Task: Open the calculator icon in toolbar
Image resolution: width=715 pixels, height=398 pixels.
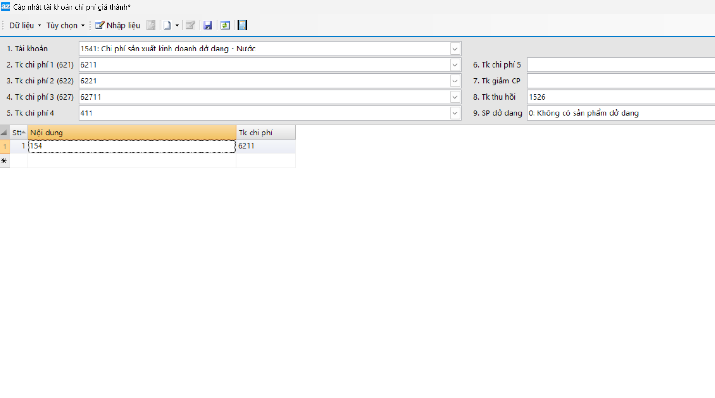Action: [242, 25]
